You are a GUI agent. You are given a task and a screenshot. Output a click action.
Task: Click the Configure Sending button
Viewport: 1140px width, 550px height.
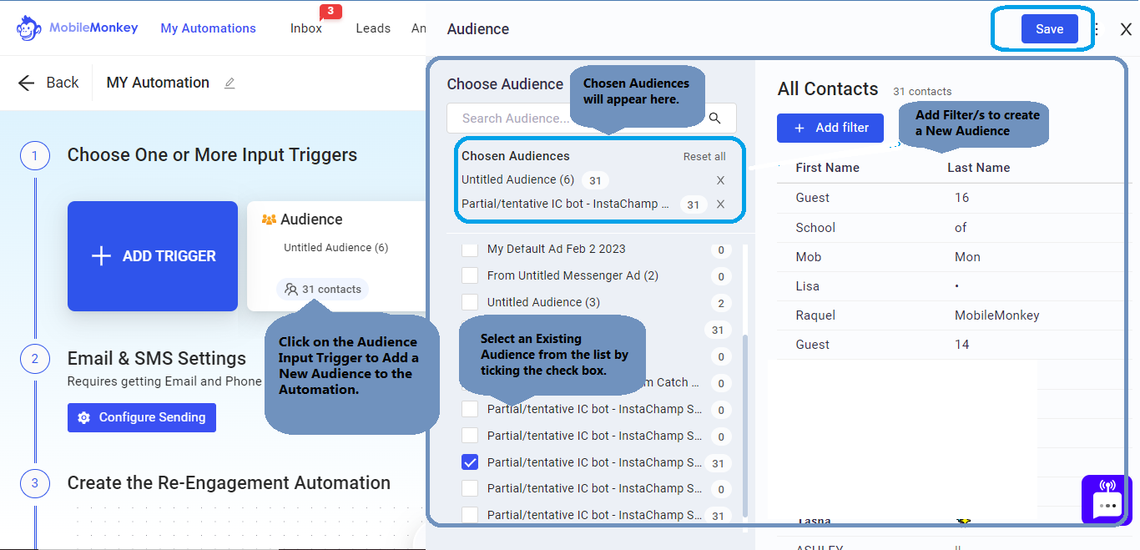(142, 417)
